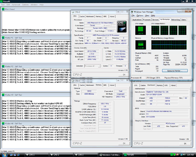The height and width of the screenshot is (157, 196).
Task: Switch to the Users tab in Task Manager
Action: point(183,20)
